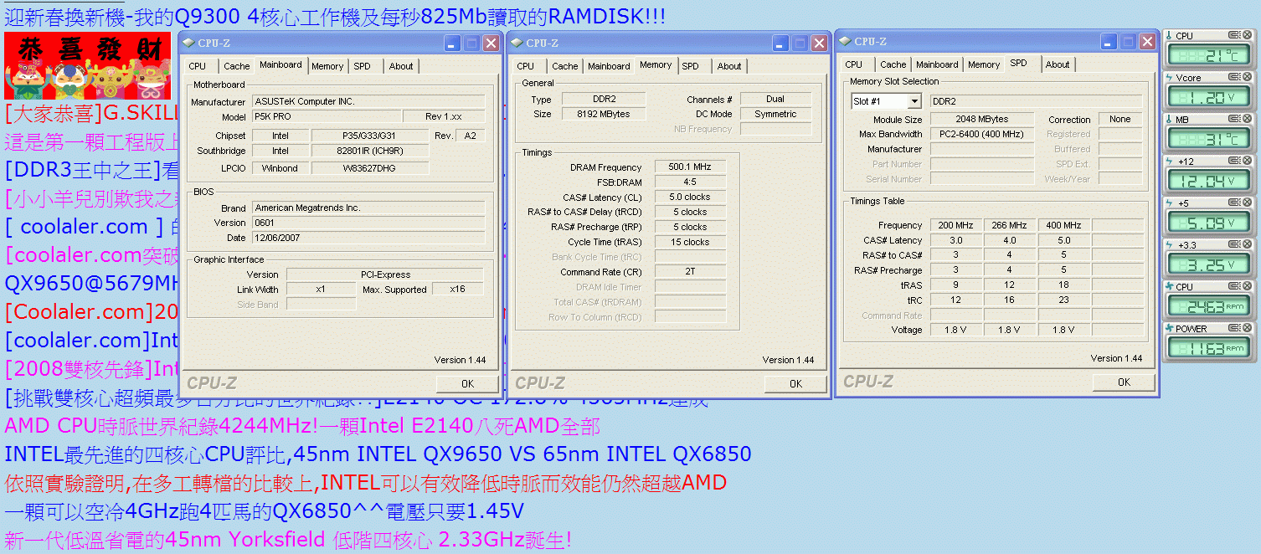The height and width of the screenshot is (554, 1261).
Task: Click CPU-Z title icon in Mainboard window
Action: click(189, 43)
